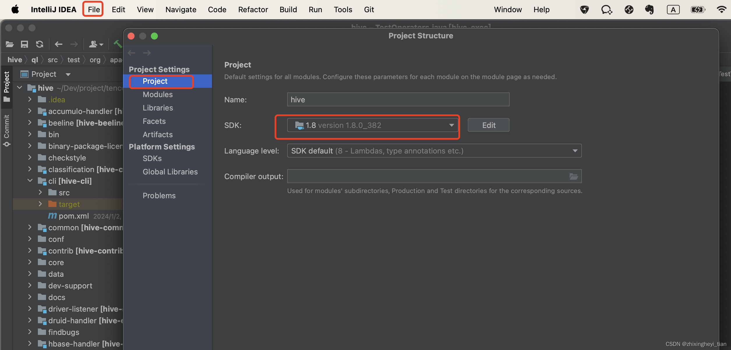The width and height of the screenshot is (731, 350).
Task: Select the checkstyle folder
Action: click(67, 158)
